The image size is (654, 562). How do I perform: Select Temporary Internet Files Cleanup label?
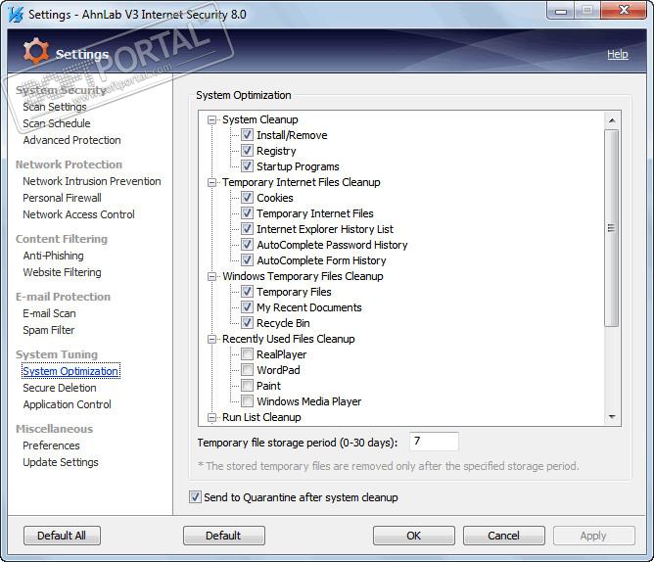[302, 182]
